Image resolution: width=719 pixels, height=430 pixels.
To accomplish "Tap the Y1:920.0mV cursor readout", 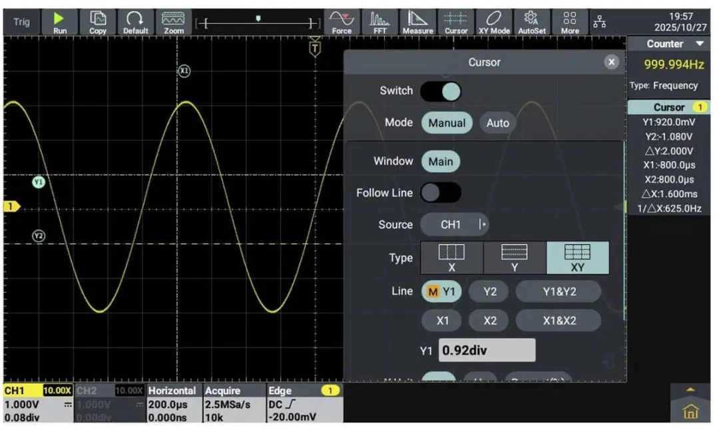I will 668,122.
